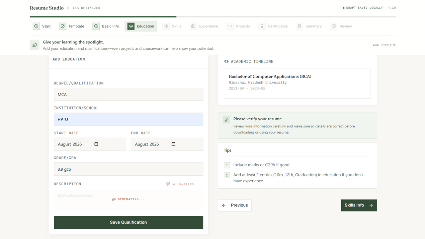The width and height of the screenshot is (425, 239).
Task: Focus the Institution/School field with HPTU
Action: [128, 119]
